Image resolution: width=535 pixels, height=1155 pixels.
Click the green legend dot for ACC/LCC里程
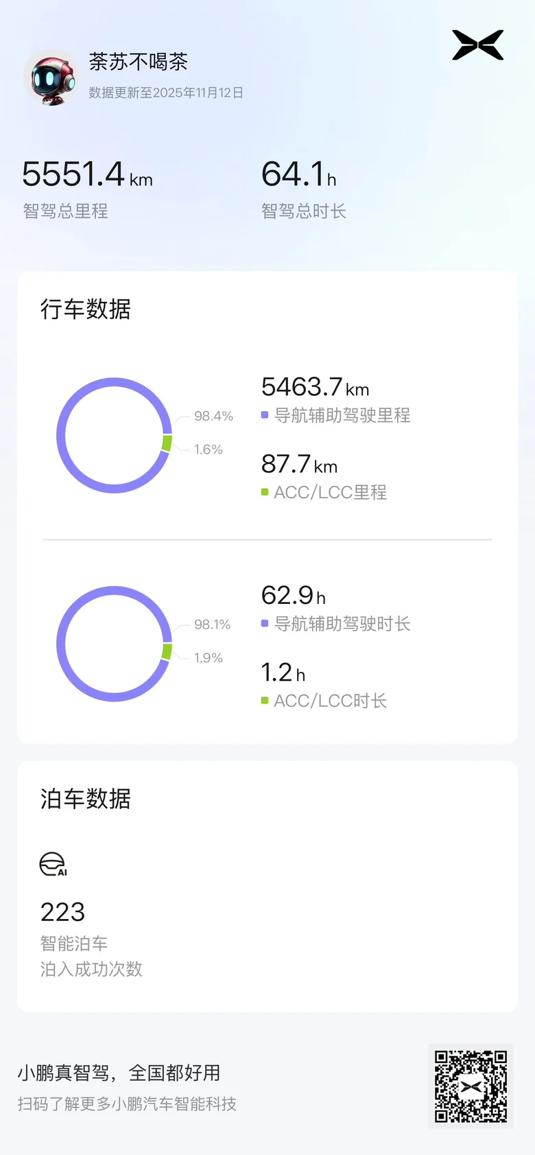click(x=265, y=492)
